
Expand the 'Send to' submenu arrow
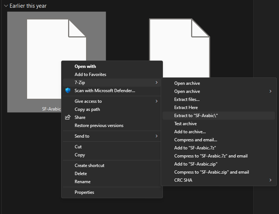click(157, 136)
